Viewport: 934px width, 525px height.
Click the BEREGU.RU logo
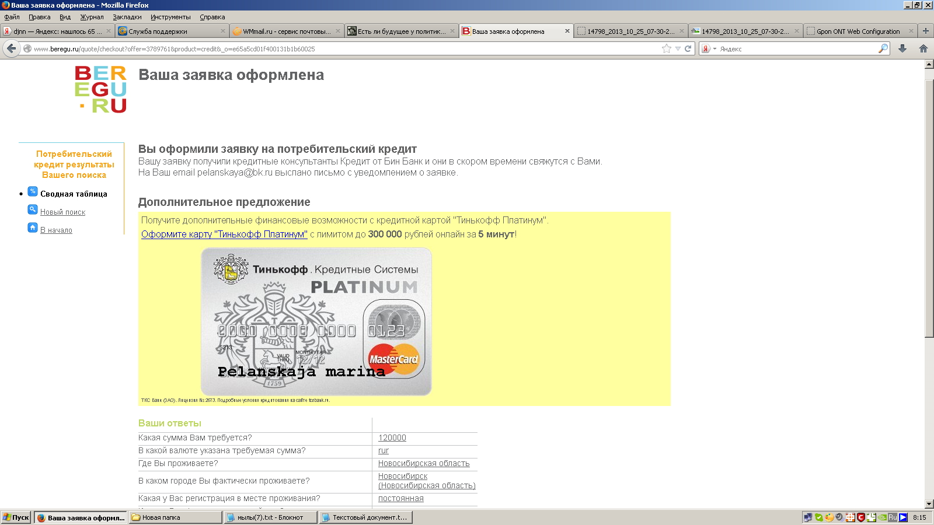[100, 89]
